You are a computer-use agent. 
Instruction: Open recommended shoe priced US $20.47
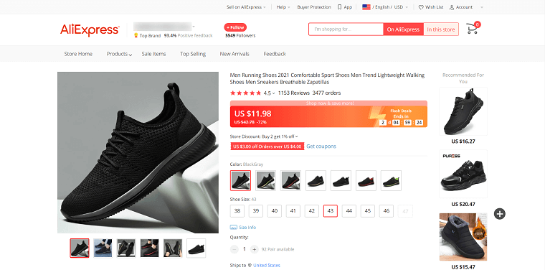tap(463, 174)
